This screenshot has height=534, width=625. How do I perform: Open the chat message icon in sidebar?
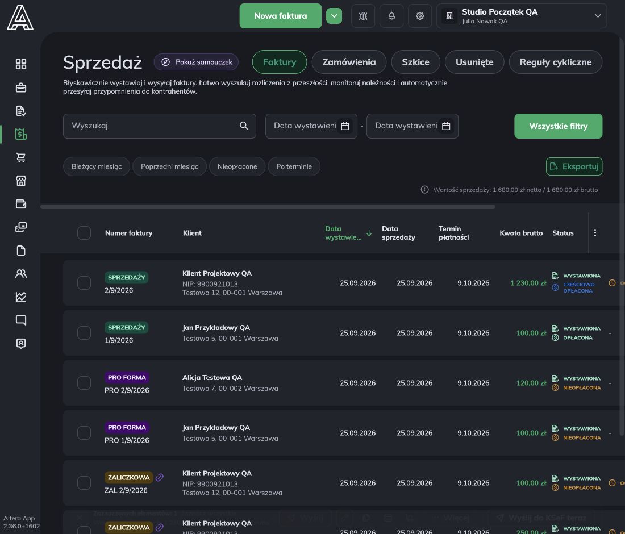[x=20, y=320]
